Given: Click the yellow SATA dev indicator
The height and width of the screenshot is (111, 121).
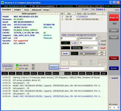Looking at the screenshot, I should point(17,69).
